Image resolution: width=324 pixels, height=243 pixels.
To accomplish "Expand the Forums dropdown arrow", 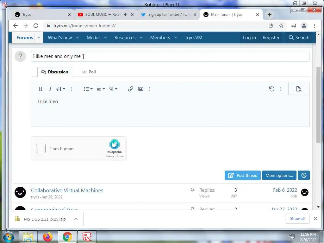I will [39, 38].
